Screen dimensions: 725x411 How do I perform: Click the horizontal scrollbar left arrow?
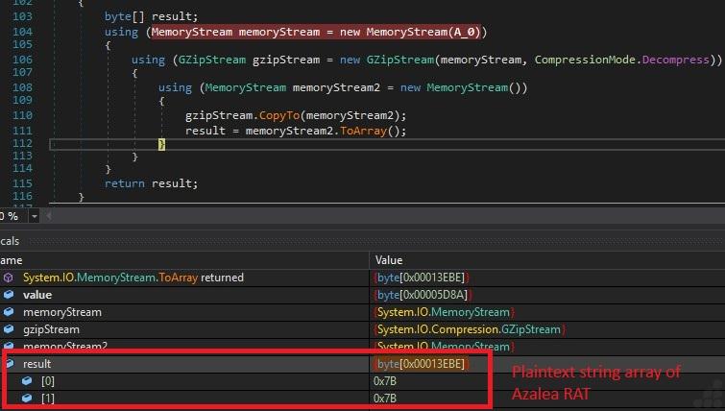[x=49, y=216]
